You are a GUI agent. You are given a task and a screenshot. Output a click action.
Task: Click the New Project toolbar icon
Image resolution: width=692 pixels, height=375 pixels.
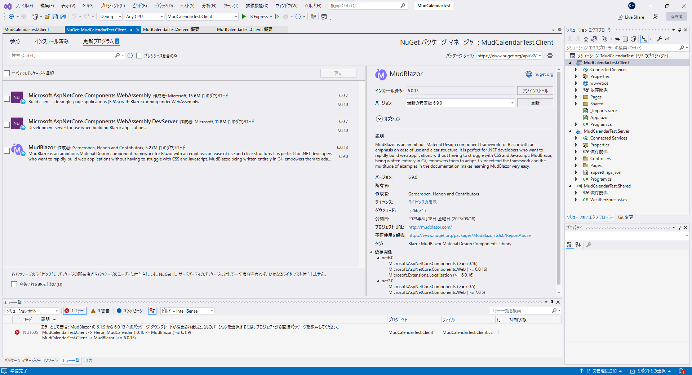pos(35,17)
